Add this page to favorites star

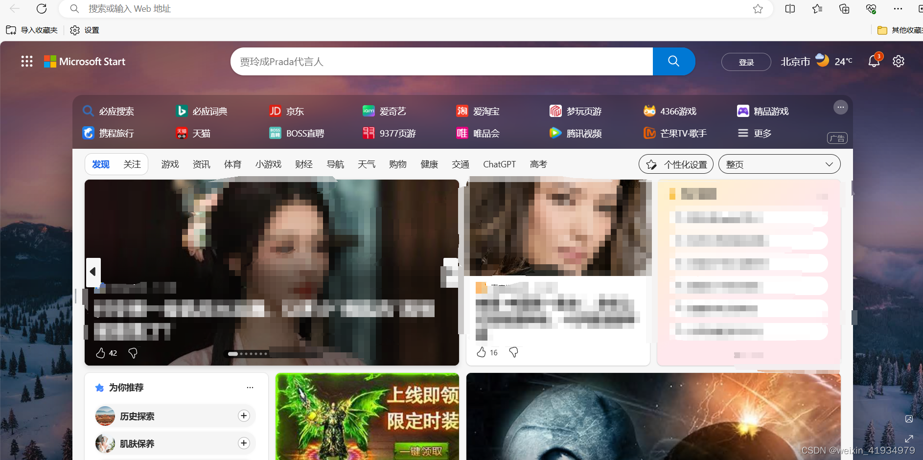point(758,9)
